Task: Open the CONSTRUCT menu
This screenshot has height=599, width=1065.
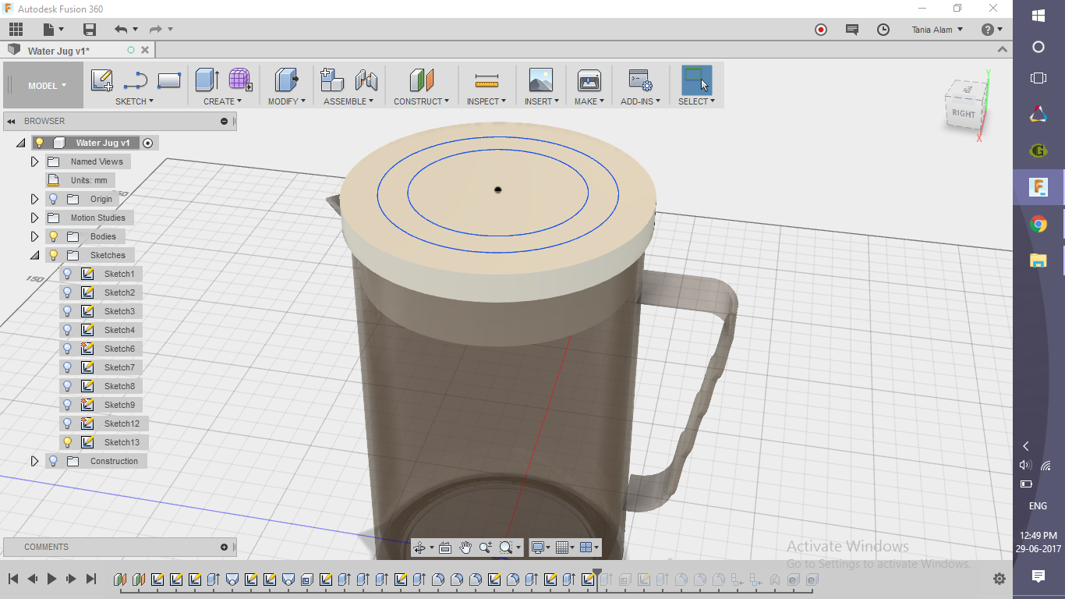Action: pyautogui.click(x=422, y=101)
